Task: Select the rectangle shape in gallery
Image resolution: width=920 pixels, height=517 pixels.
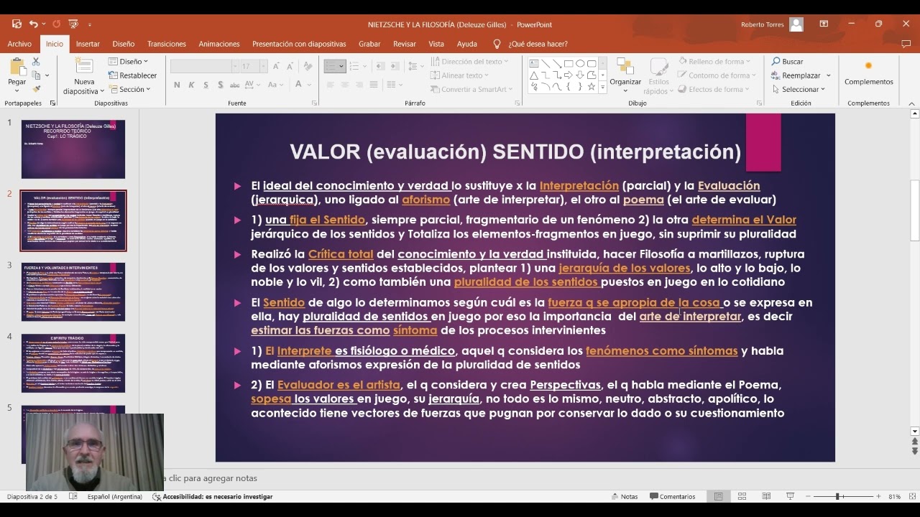Action: 569,63
